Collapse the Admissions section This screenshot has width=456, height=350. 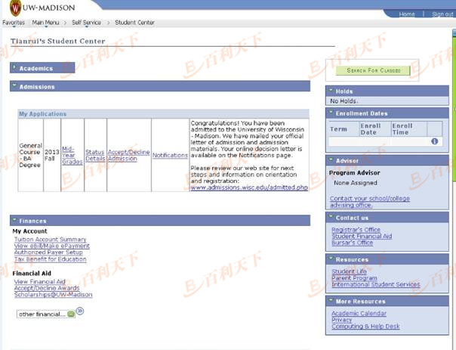pyautogui.click(x=14, y=85)
